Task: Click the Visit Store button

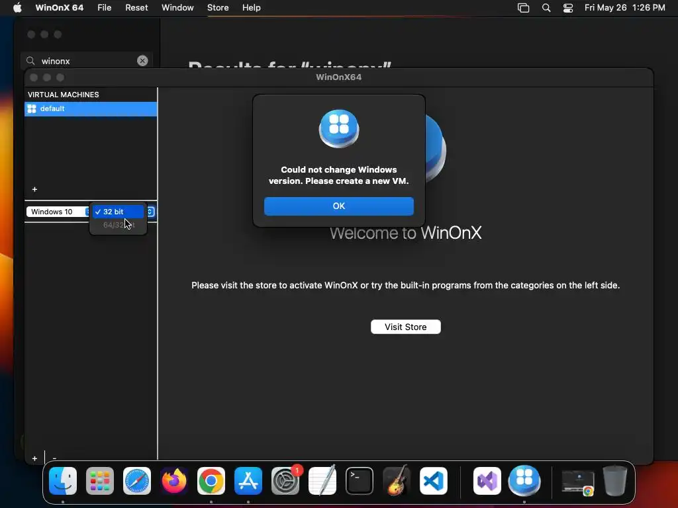Action: (x=406, y=327)
